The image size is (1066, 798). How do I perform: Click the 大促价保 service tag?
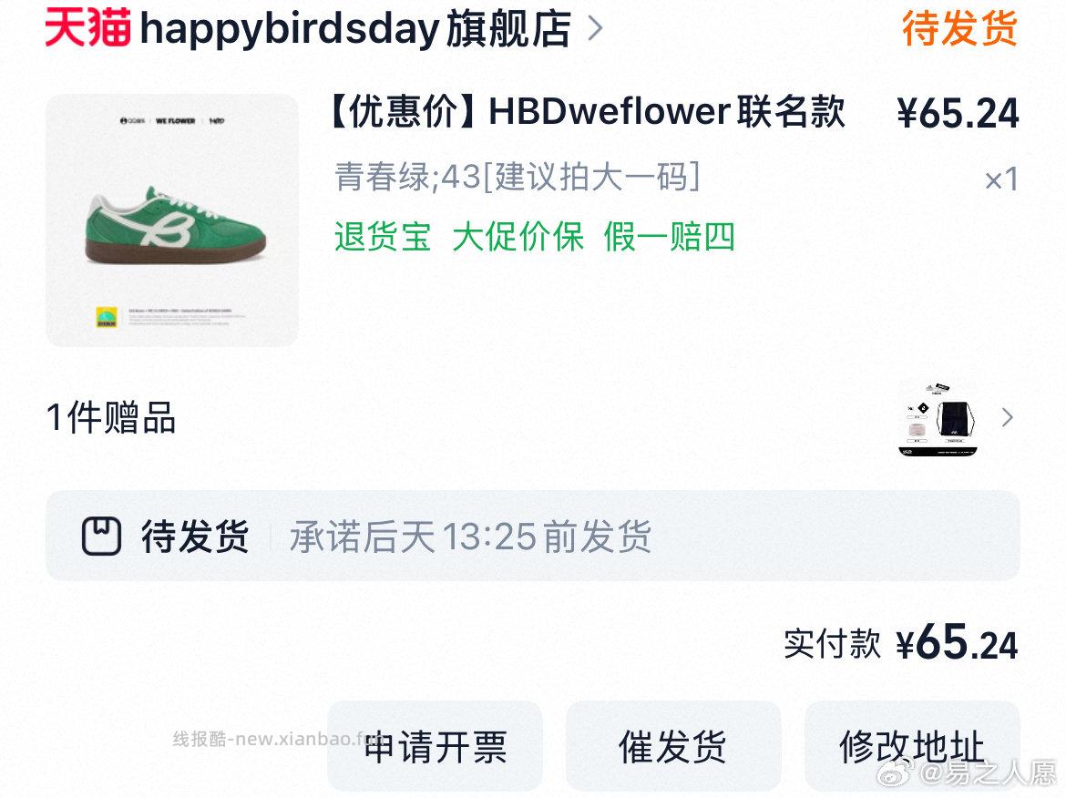(520, 238)
